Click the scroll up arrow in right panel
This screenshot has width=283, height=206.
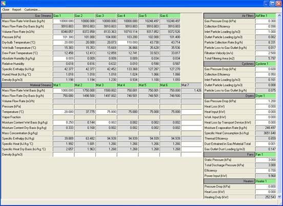coord(279,15)
